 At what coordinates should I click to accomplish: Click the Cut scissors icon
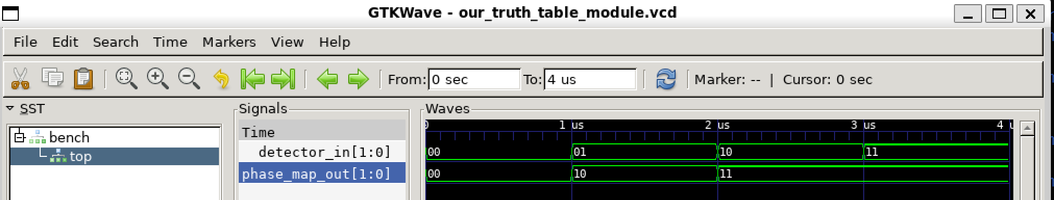point(20,79)
